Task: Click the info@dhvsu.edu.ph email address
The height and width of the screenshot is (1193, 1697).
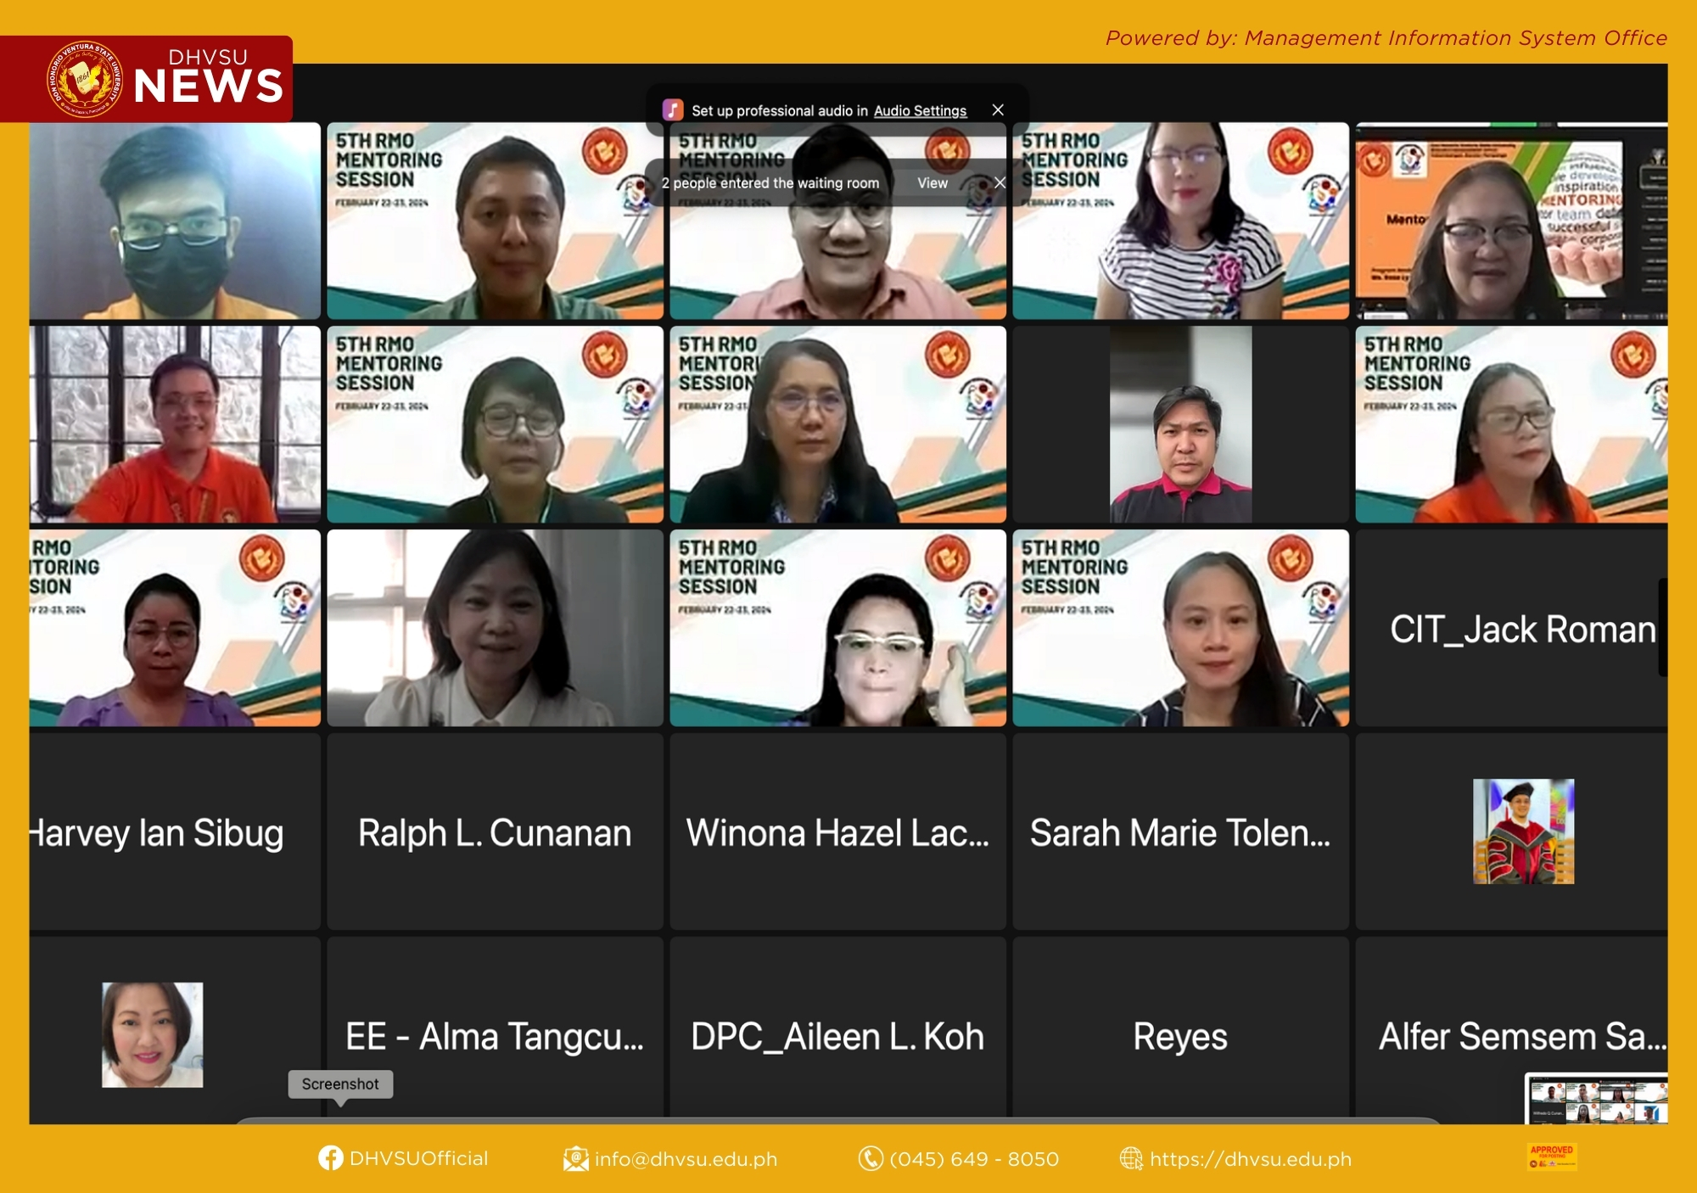Action: (x=686, y=1159)
